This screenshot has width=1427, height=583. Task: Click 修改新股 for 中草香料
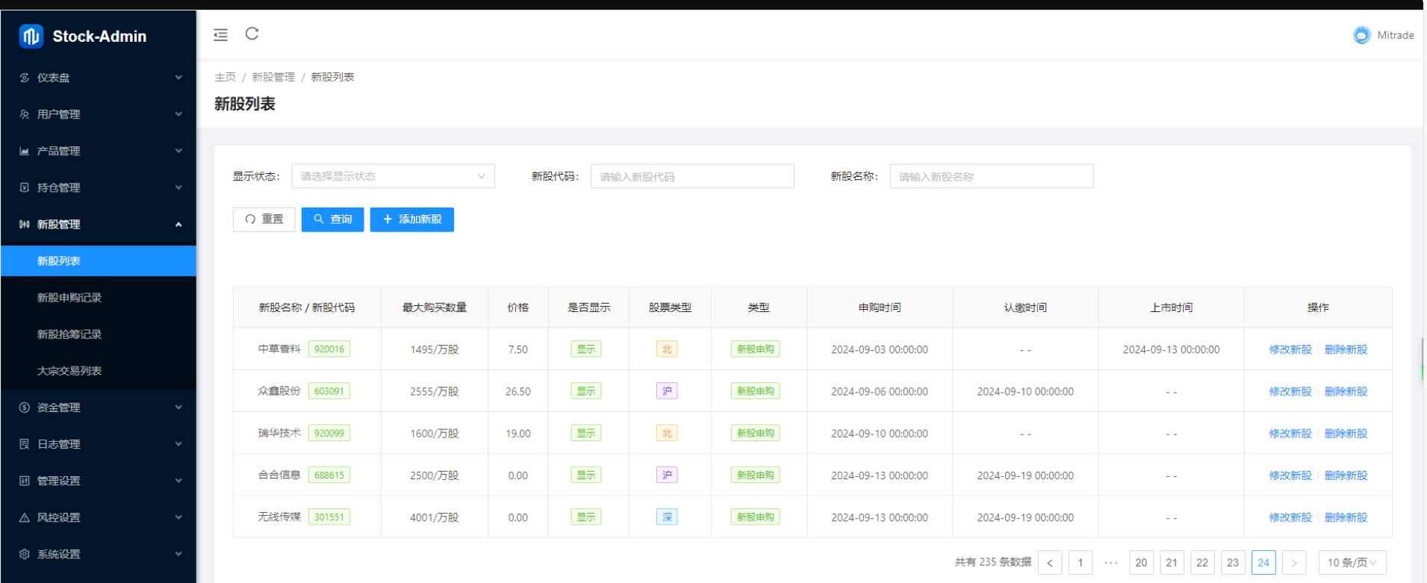pyautogui.click(x=1290, y=349)
